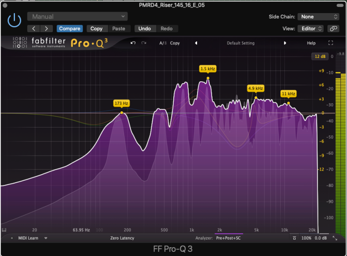Open the Default Setting preset menu
Viewport: 347px width, 256px height.
pos(241,43)
